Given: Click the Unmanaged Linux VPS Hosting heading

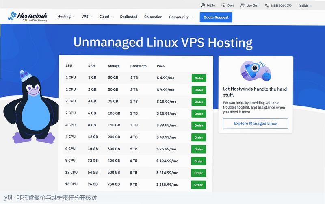Looking at the screenshot, I should [163, 43].
